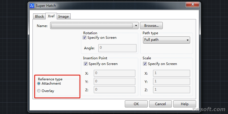Click the Super Hatch app icon in title bar
This screenshot has height=114, width=228.
[32, 5]
